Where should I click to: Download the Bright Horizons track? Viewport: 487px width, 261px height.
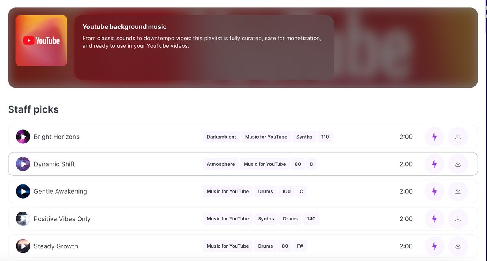(x=458, y=137)
